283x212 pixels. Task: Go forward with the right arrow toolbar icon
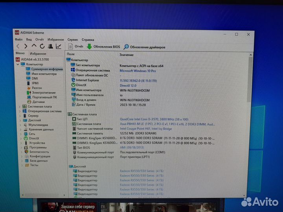tap(26, 46)
